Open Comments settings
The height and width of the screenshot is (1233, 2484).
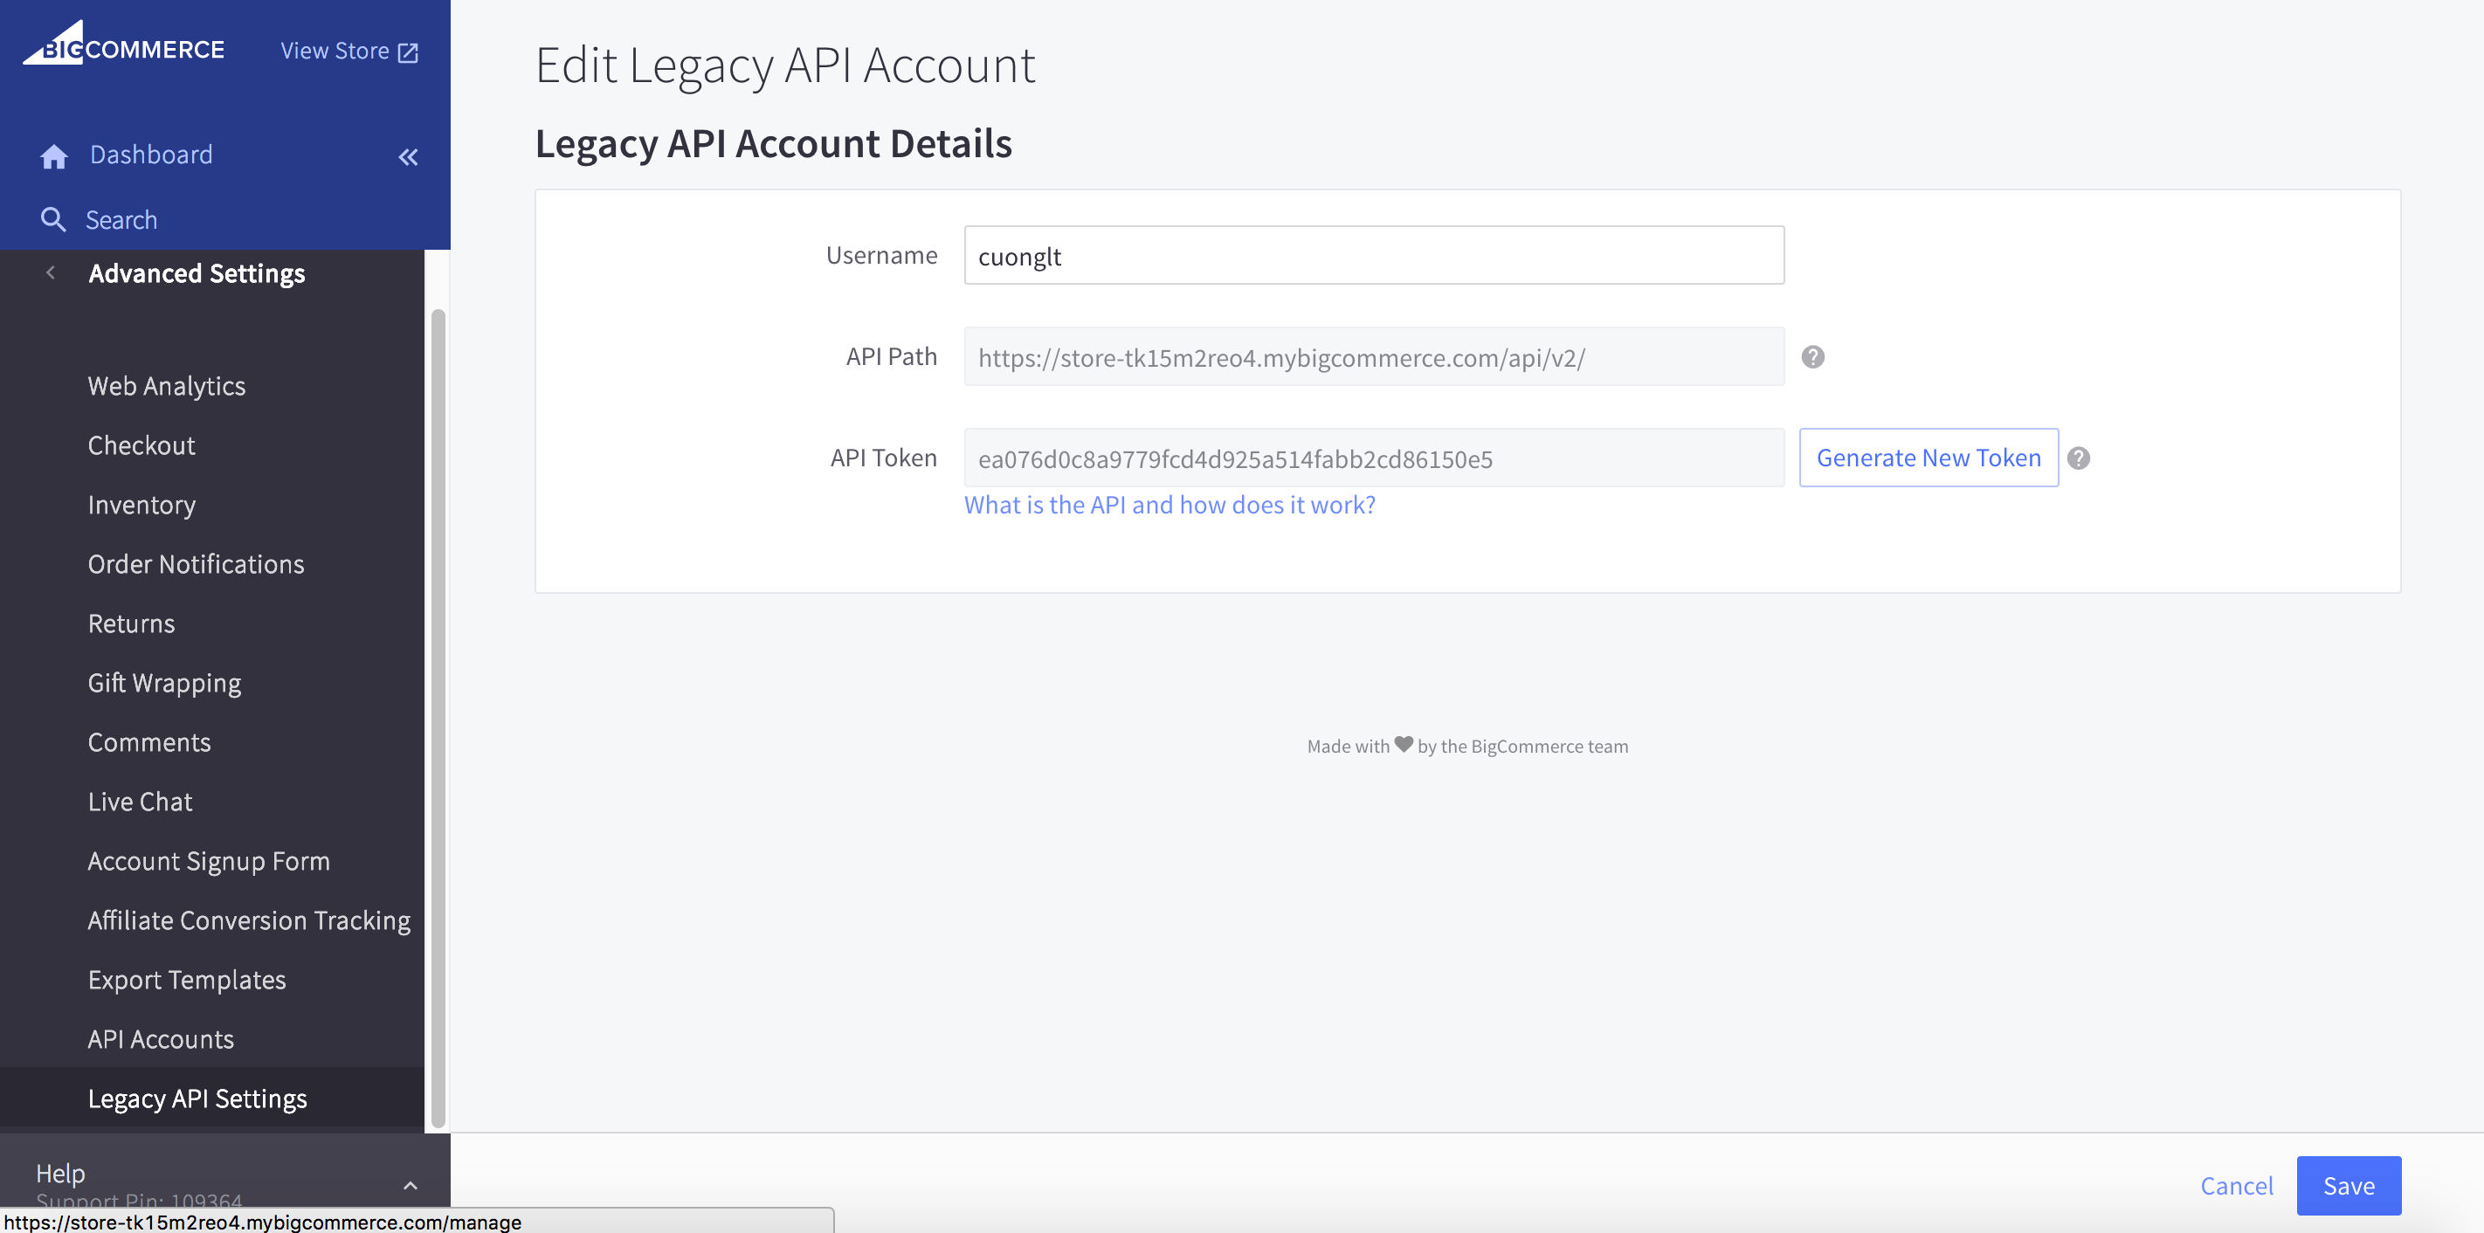coord(149,742)
